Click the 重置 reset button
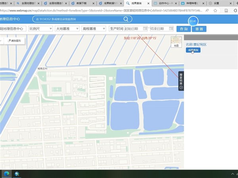238x178 pixels. point(199,29)
